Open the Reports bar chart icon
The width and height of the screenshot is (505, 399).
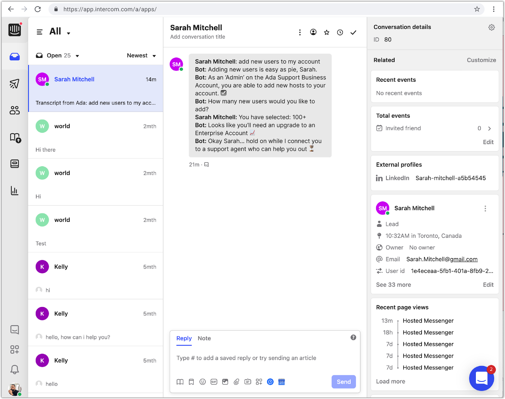(x=14, y=190)
